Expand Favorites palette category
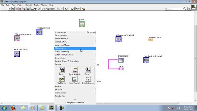 75,90
